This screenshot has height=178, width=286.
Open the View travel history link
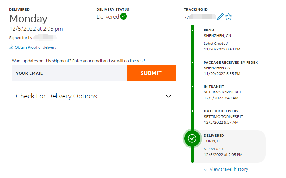tap(229, 169)
